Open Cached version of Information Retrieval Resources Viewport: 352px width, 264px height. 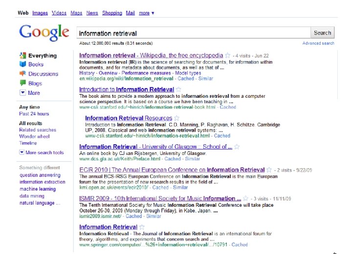pyautogui.click(x=222, y=135)
